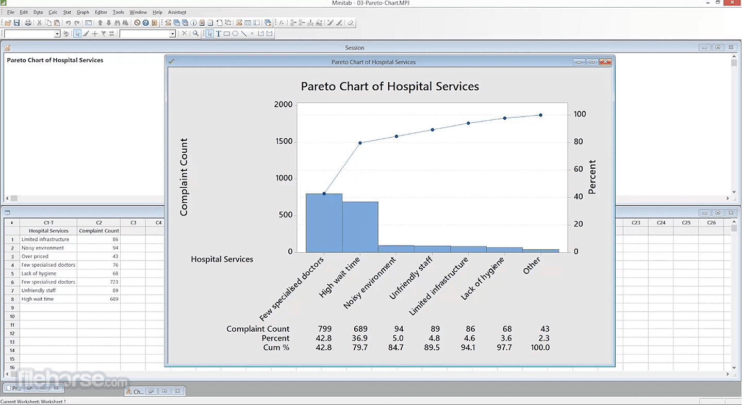742x405 pixels.
Task: Open the command history dropdown
Action: click(57, 34)
